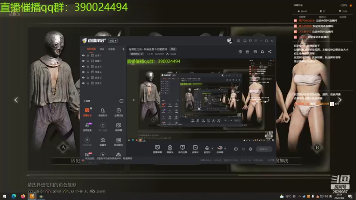Open the Windows Start menu
Screen dimensions: 356x200
[4, 196]
